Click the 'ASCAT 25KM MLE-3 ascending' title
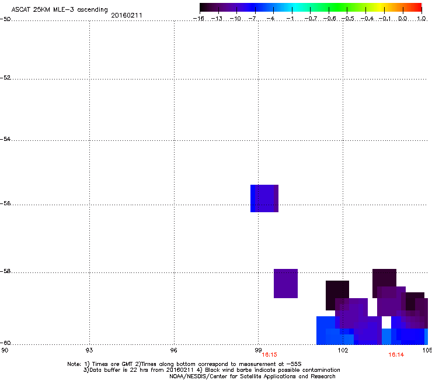The image size is (432, 380). [60, 10]
